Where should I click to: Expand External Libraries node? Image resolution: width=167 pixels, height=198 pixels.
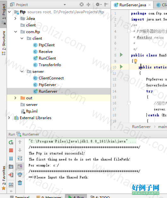pyautogui.click(x=9, y=118)
